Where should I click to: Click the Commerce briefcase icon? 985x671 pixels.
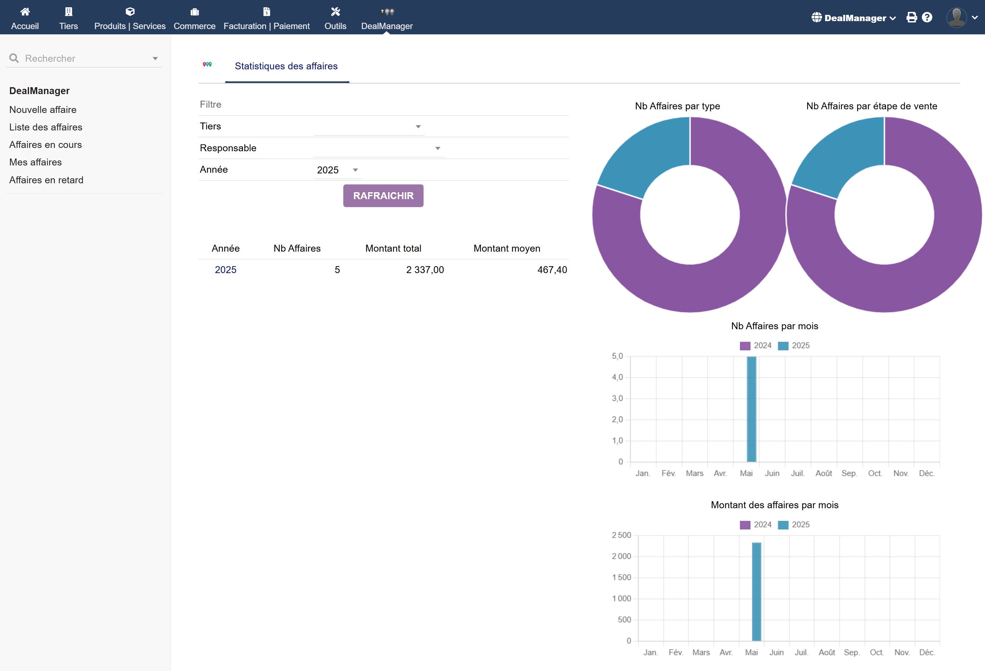tap(194, 12)
